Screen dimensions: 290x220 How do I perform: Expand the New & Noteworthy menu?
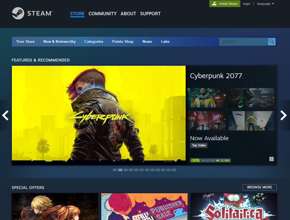(60, 42)
